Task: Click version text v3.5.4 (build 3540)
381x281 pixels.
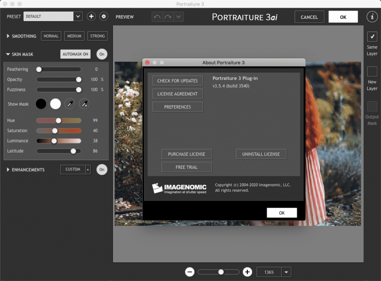Action: click(x=231, y=86)
